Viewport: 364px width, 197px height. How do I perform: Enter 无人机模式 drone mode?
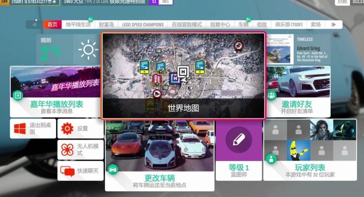click(x=80, y=150)
